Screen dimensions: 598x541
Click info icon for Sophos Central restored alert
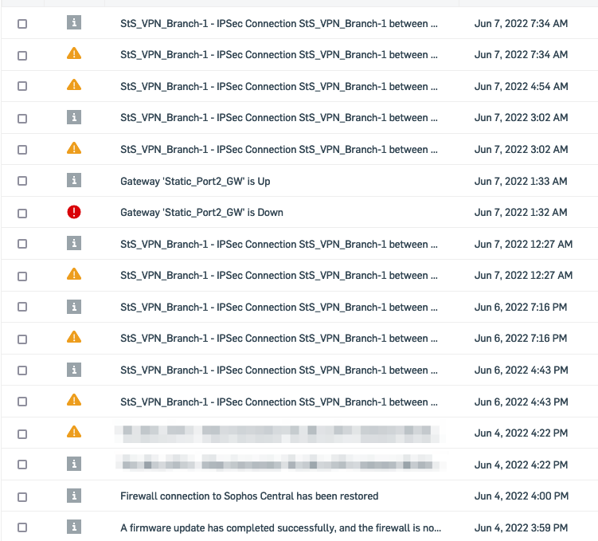click(74, 496)
